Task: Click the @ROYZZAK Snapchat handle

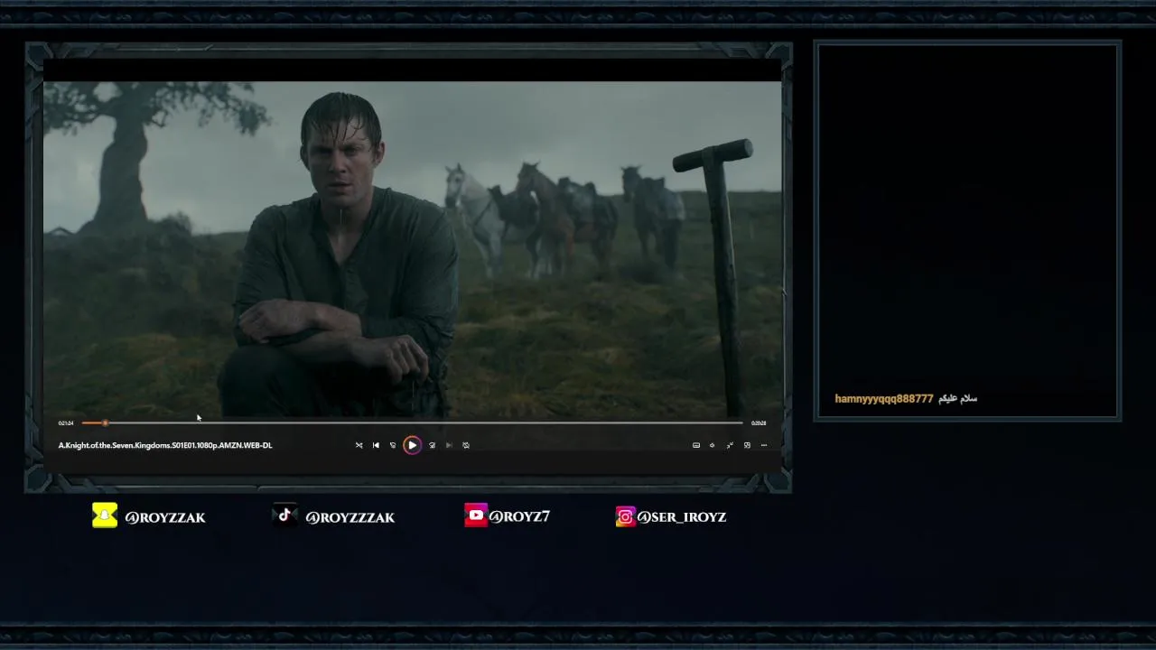Action: point(165,517)
